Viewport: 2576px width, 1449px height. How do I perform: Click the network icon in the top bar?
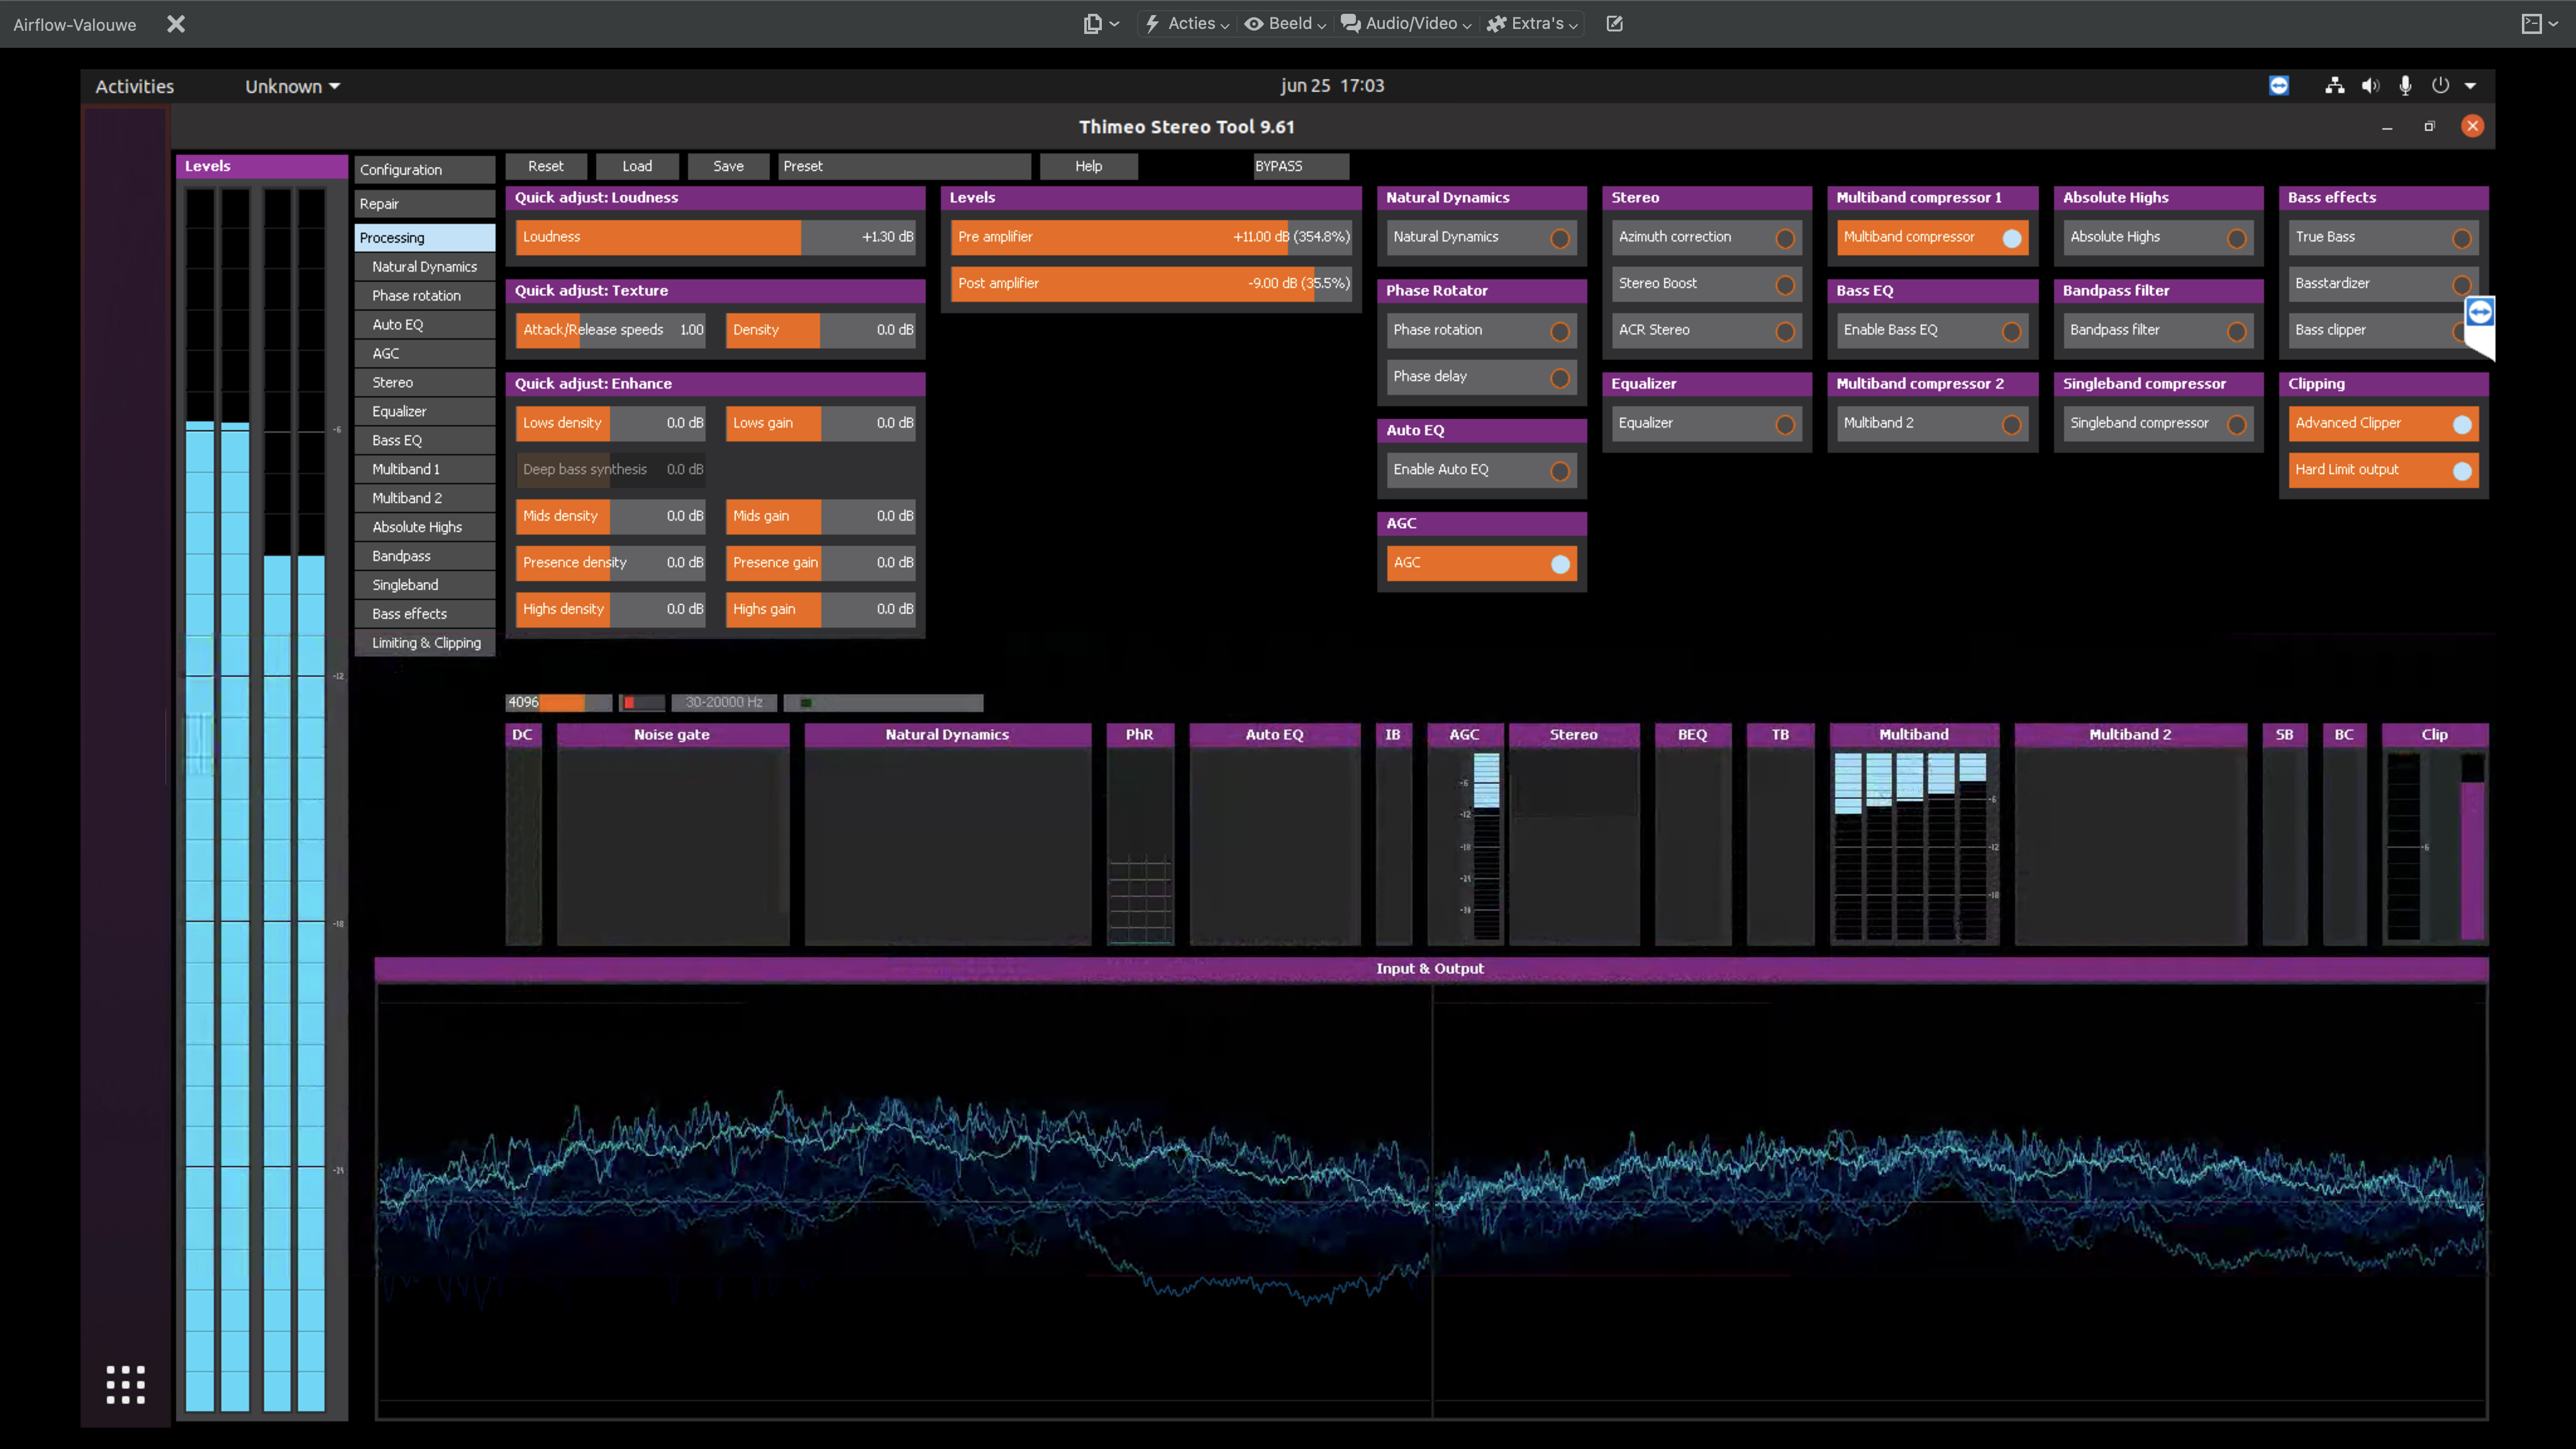click(x=2334, y=86)
